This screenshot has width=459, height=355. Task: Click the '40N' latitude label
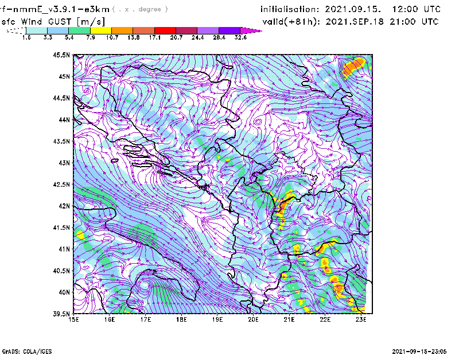click(64, 292)
